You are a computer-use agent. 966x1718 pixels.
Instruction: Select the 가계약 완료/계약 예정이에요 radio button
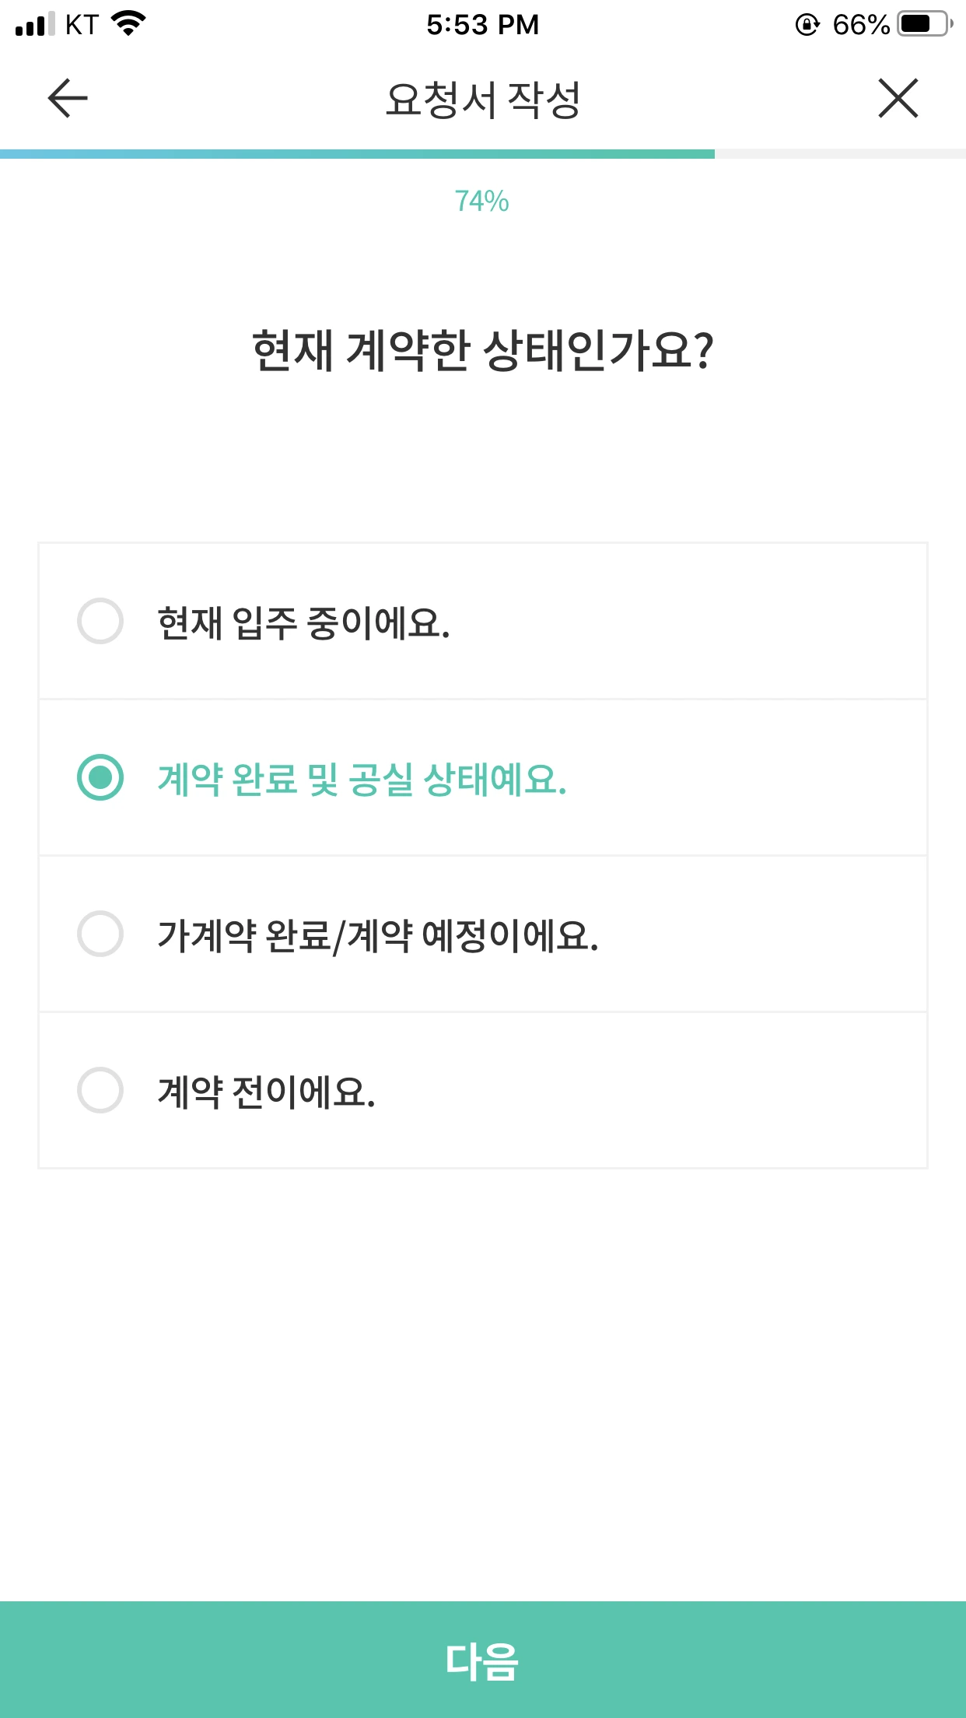point(100,934)
